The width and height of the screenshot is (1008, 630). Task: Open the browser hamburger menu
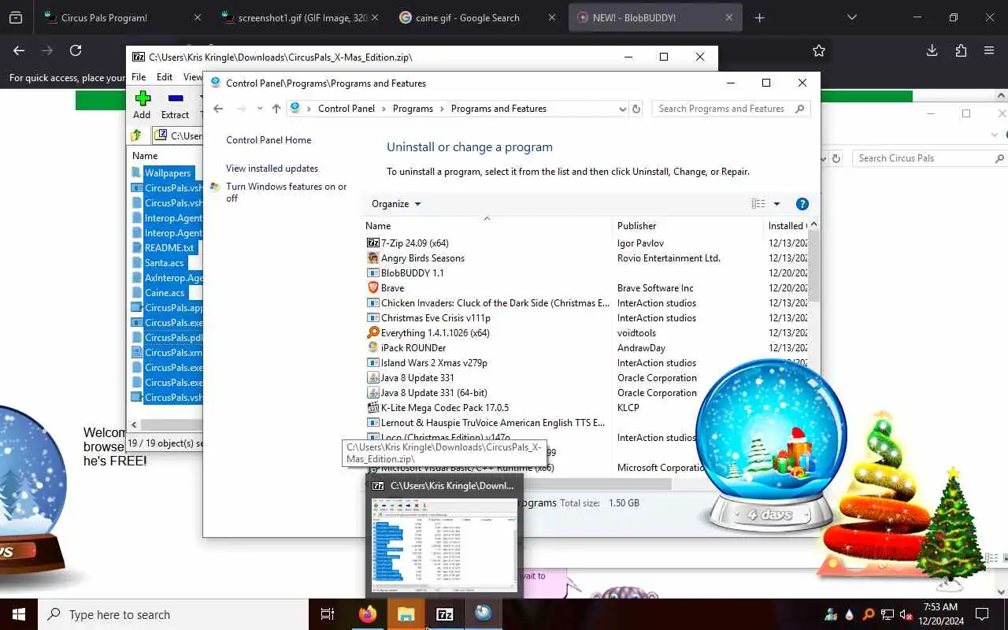[989, 50]
